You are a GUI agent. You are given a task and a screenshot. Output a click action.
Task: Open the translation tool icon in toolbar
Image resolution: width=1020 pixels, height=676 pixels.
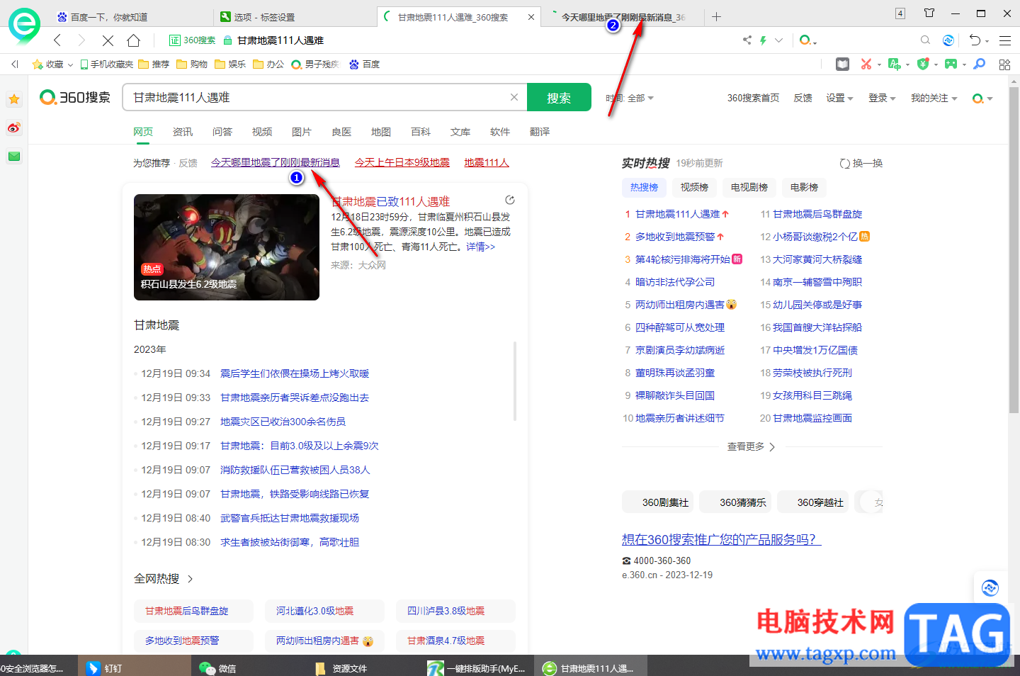coord(896,64)
